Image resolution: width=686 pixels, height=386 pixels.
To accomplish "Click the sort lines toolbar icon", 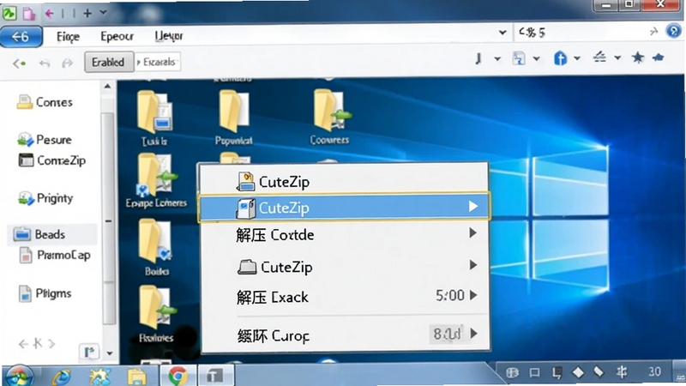I will click(x=599, y=57).
